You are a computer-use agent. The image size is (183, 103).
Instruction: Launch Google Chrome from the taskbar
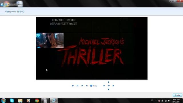37,100
